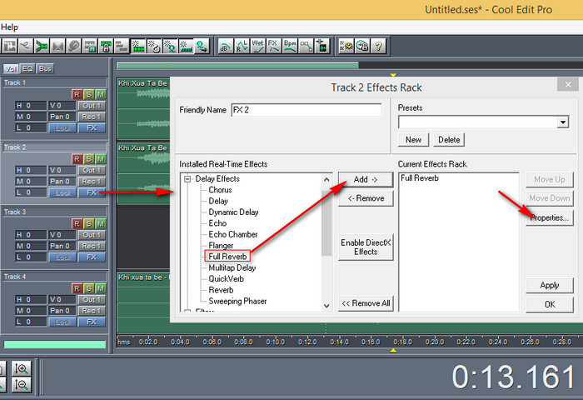The width and height of the screenshot is (583, 400).
Task: Switch to the Bus tab
Action: click(45, 68)
